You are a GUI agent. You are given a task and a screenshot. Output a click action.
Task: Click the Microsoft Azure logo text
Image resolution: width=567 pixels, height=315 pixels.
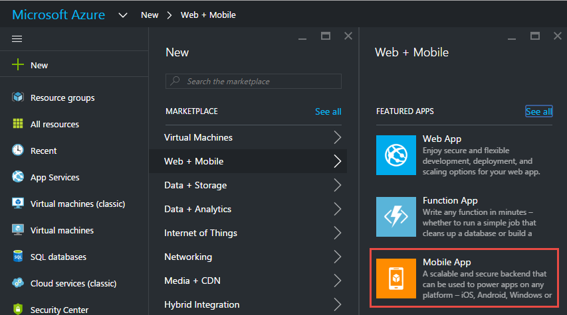58,15
